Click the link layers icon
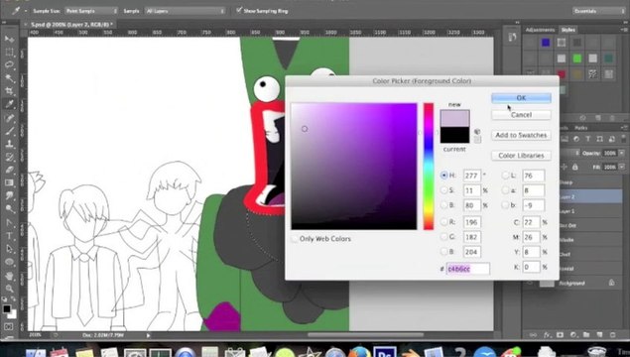The width and height of the screenshot is (630, 357). pos(534,334)
